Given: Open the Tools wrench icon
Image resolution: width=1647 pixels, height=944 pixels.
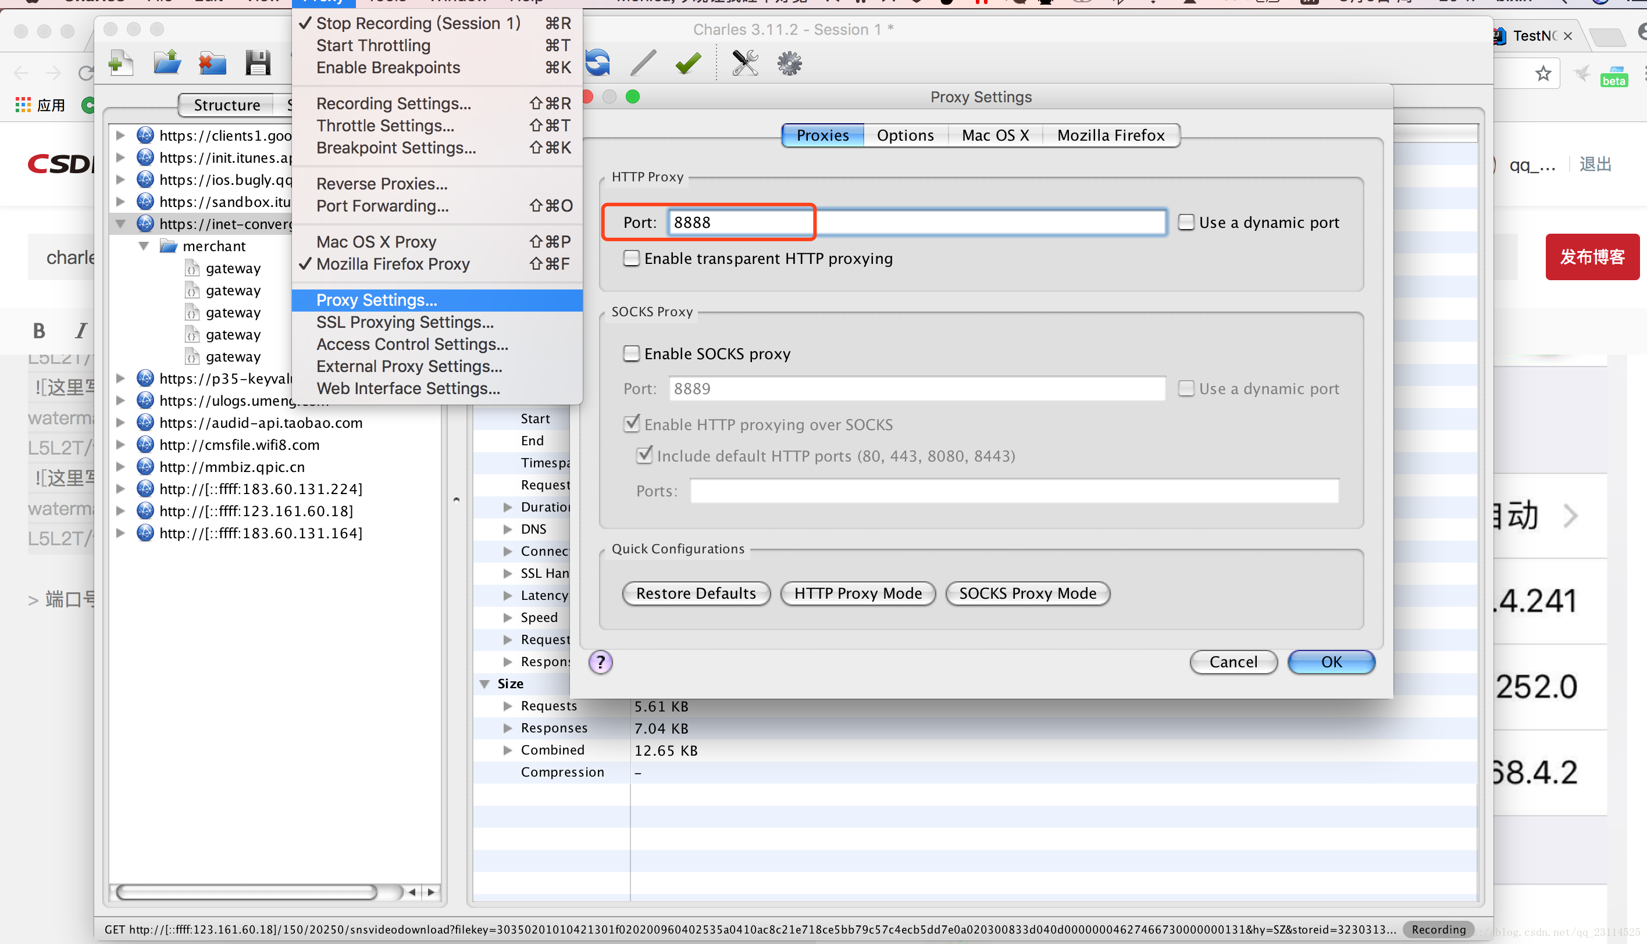Looking at the screenshot, I should (744, 63).
